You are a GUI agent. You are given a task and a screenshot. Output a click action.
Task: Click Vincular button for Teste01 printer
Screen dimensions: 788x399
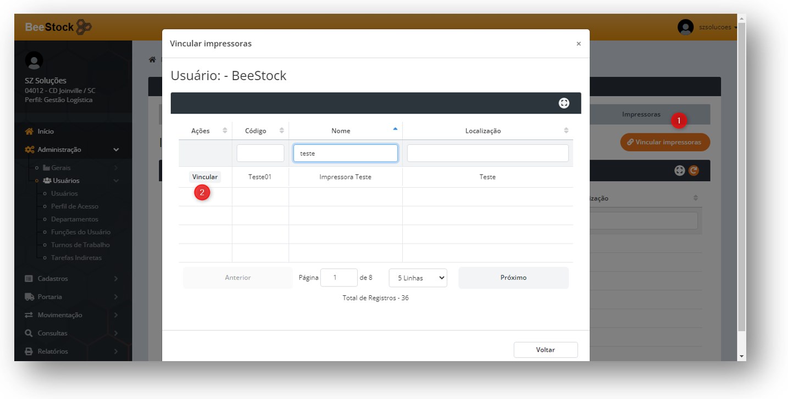(205, 177)
